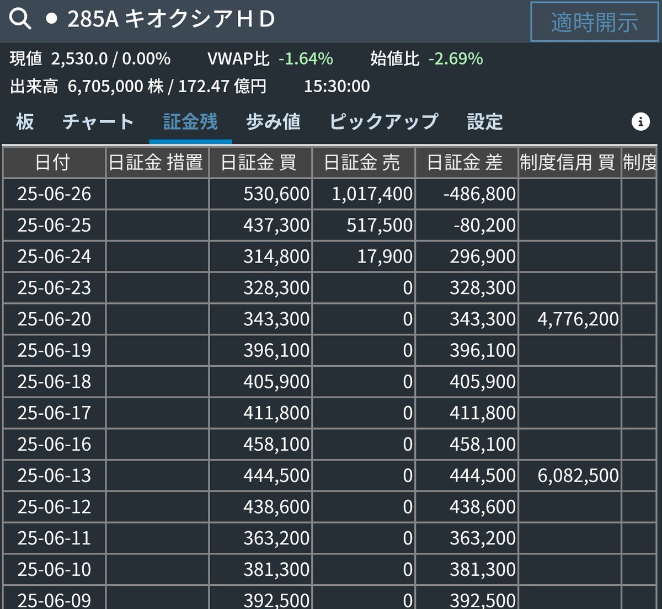Open the info icon beside the tabs
The height and width of the screenshot is (609, 662).
point(640,121)
